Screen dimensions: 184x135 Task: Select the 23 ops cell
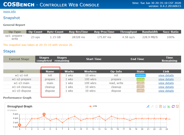click(36, 37)
